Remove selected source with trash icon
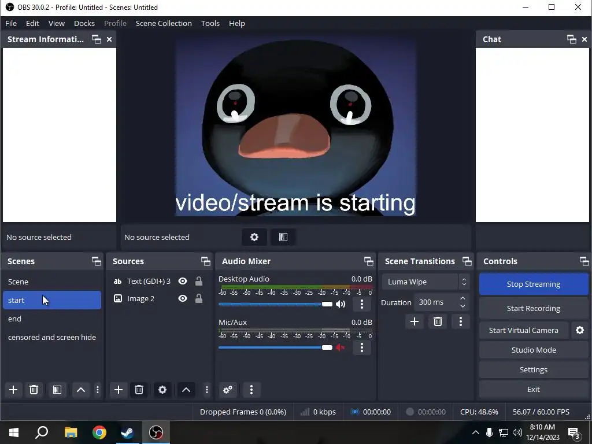 click(139, 390)
